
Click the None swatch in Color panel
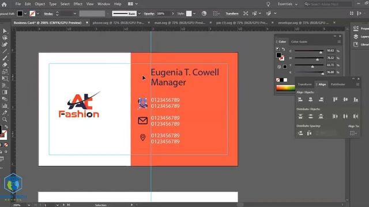click(x=278, y=80)
